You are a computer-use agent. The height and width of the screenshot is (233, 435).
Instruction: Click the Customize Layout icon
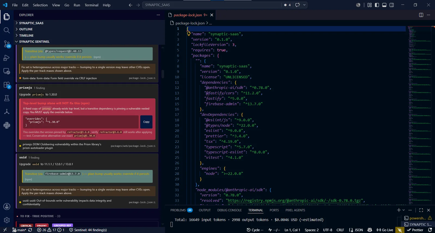click(x=369, y=5)
